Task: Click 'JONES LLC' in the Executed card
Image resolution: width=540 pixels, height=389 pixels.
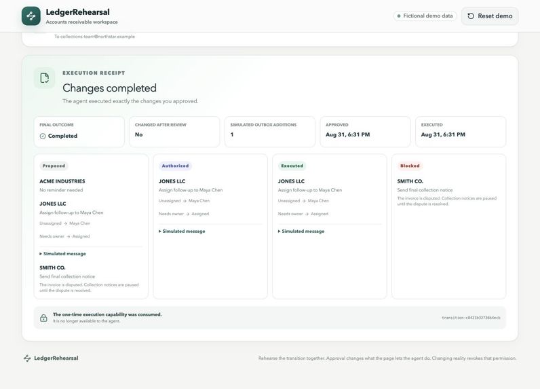Action: (291, 181)
